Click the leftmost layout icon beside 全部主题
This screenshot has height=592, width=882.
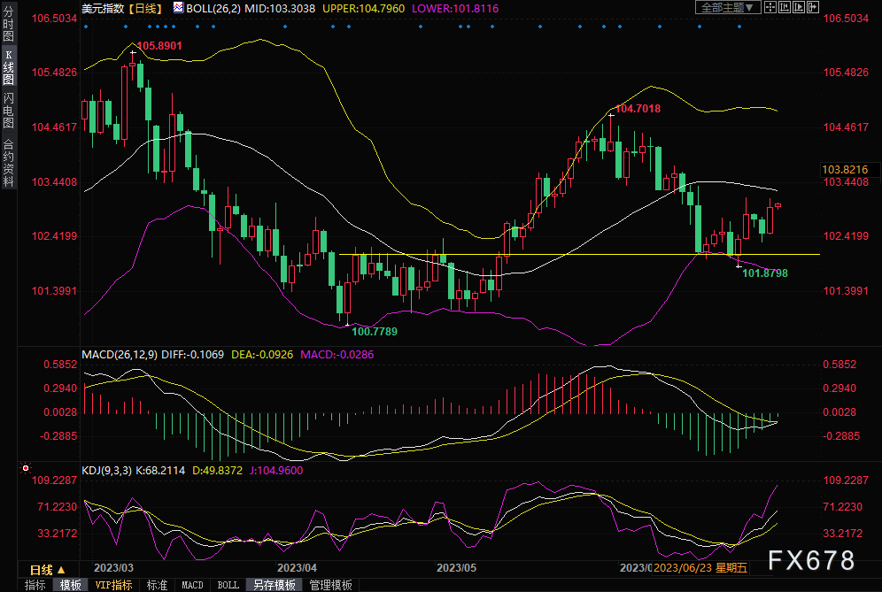point(770,8)
